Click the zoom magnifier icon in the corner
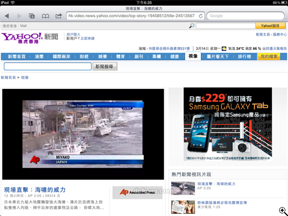This screenshot has height=216, width=288. point(283,211)
